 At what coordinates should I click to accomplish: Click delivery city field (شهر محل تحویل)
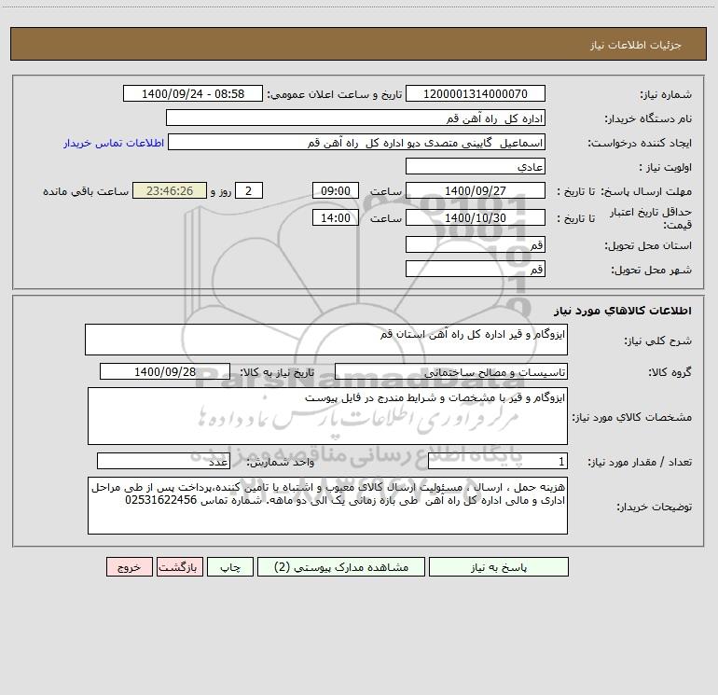(476, 269)
